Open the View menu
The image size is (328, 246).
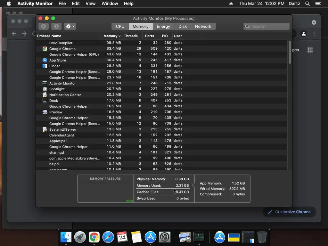[x=91, y=4]
